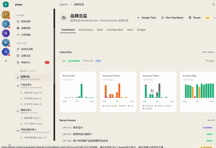Open the Run Activity chart card

[x=78, y=92]
